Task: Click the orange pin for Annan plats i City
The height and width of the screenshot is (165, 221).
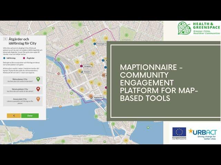Action: point(38,99)
